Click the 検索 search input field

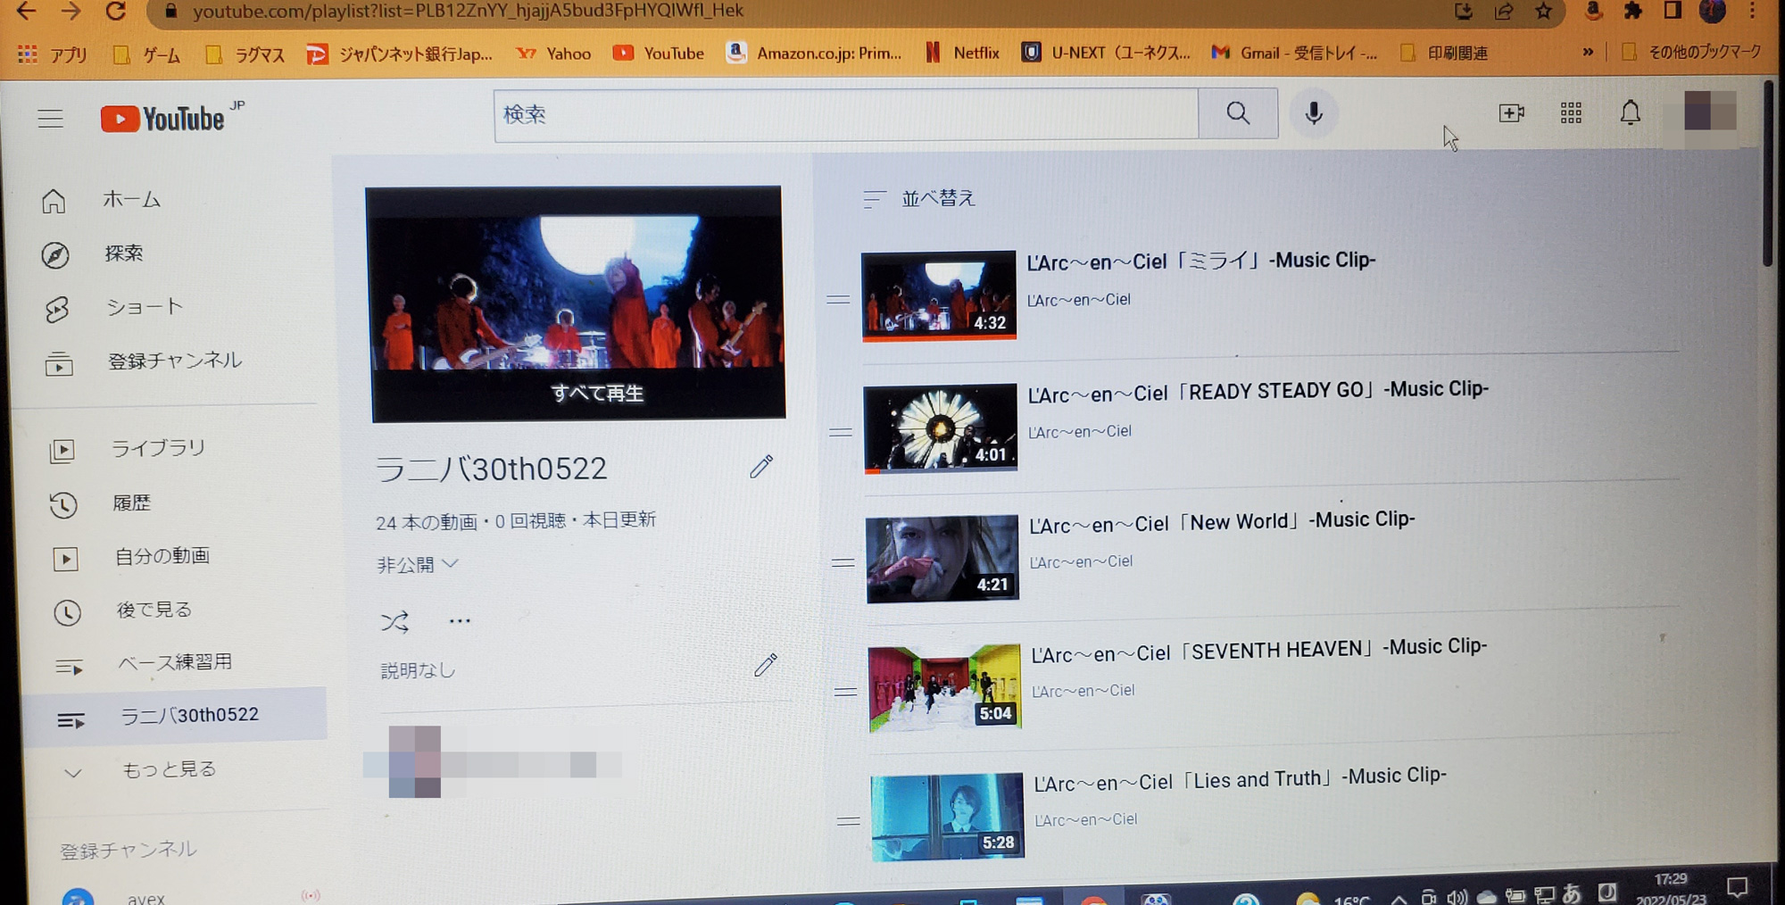point(846,114)
